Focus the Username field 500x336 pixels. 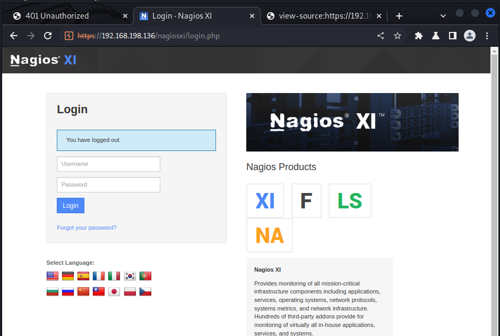(108, 164)
